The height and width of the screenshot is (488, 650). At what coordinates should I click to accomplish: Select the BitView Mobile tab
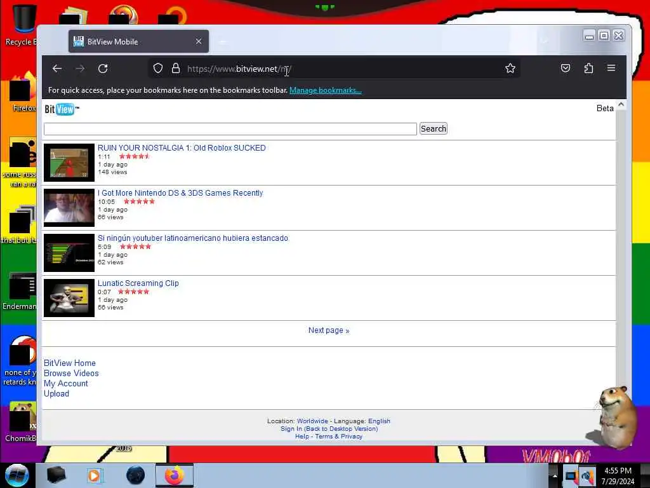138,41
